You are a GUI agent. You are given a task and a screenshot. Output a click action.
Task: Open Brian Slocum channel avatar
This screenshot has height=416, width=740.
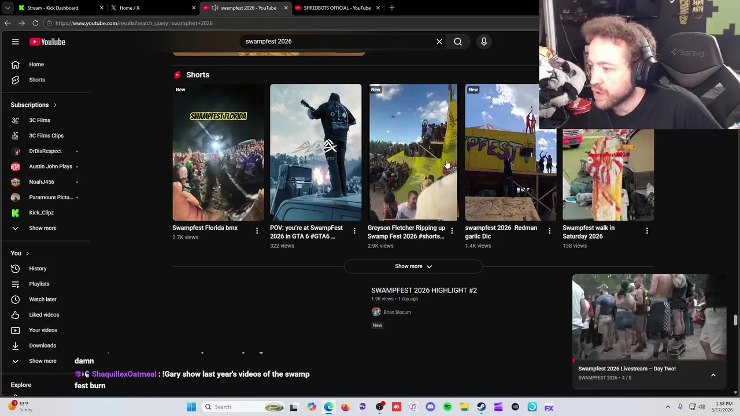tap(376, 312)
